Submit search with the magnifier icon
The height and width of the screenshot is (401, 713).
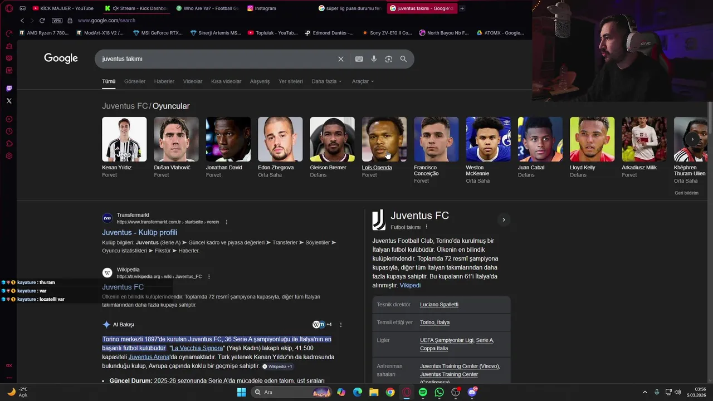[403, 59]
